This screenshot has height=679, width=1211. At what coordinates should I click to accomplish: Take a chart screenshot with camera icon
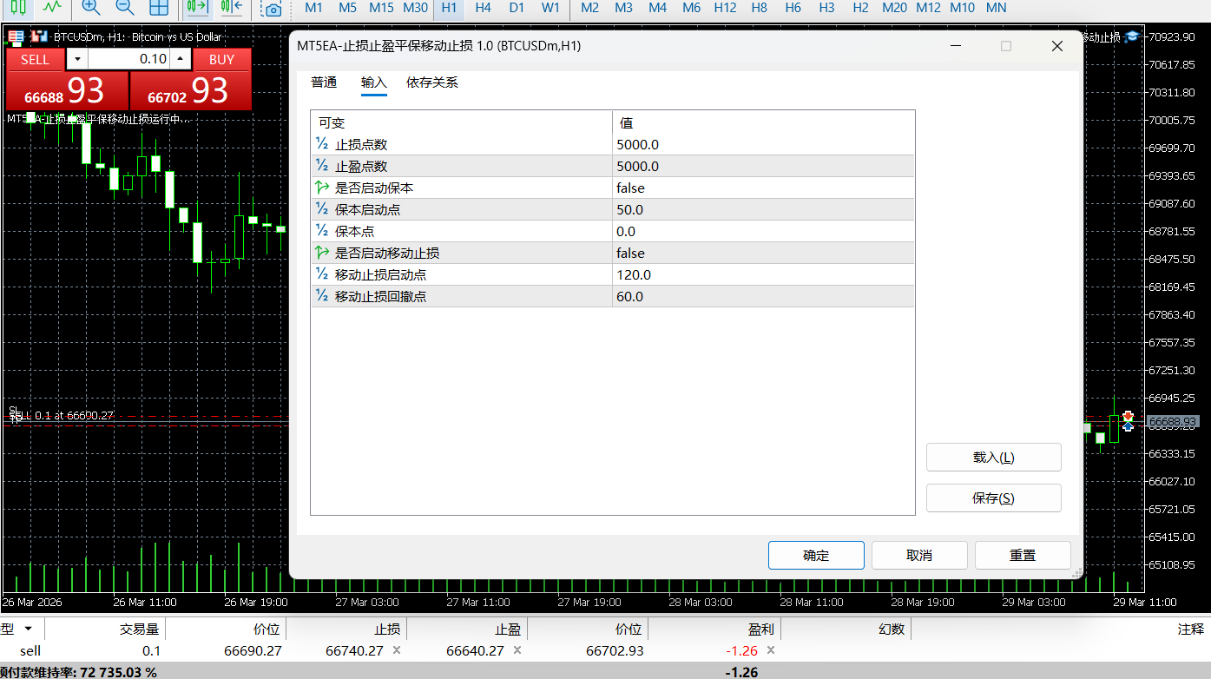click(273, 10)
